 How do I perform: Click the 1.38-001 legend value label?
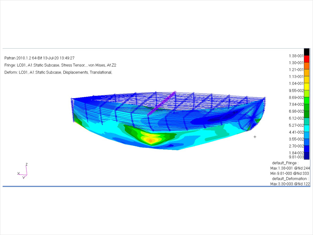[296, 56]
